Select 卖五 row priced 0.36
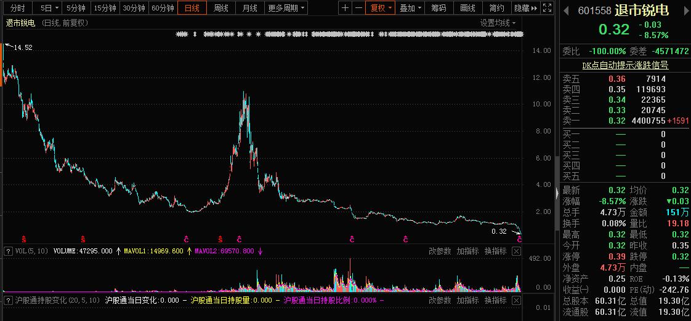691x321 pixels. click(x=625, y=79)
